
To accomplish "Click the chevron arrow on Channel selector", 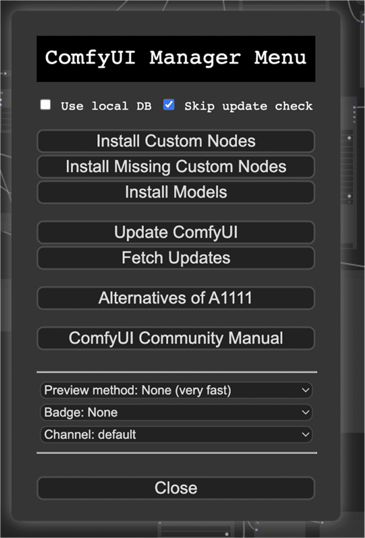I will coord(305,434).
